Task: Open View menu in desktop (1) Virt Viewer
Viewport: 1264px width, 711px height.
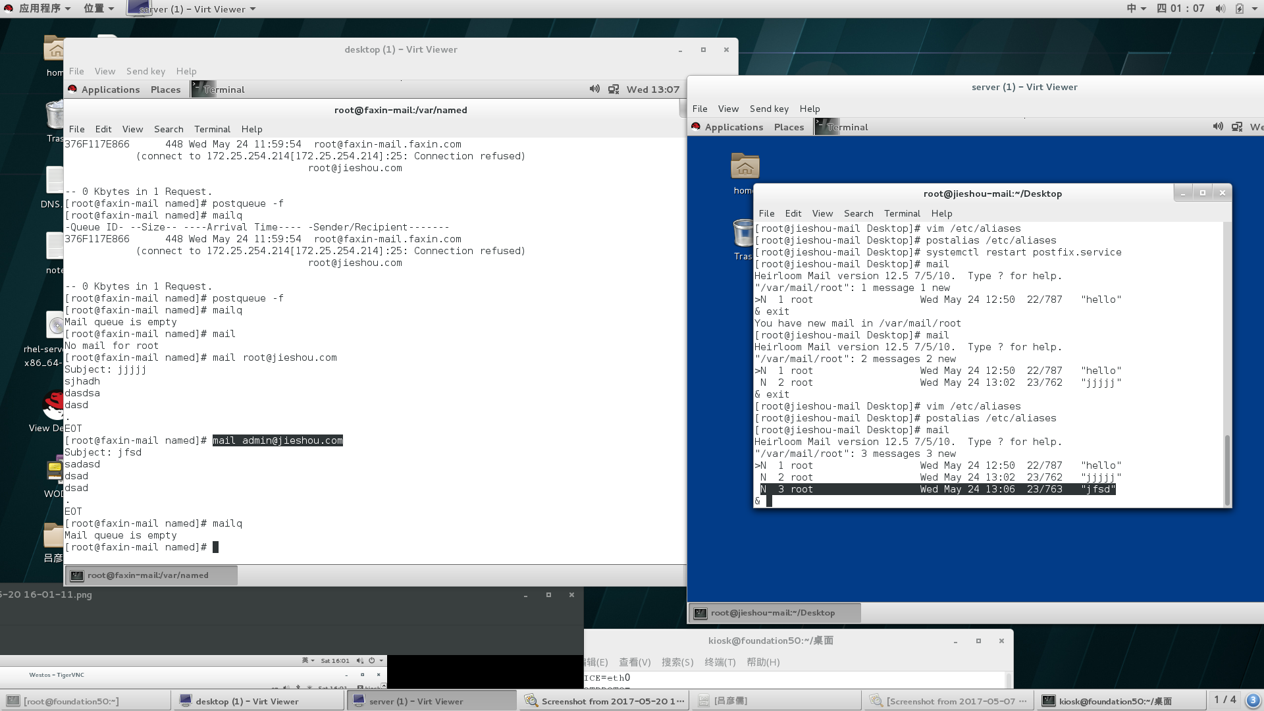Action: [105, 71]
